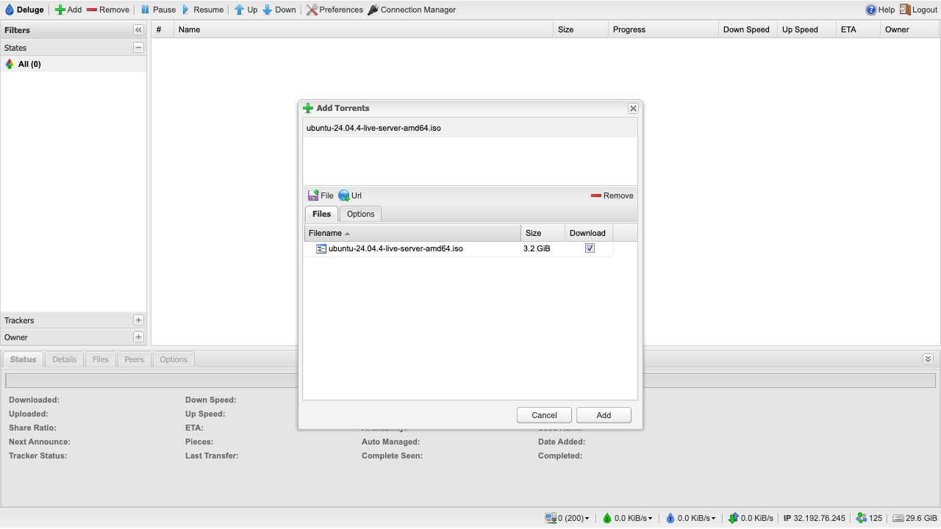Open the connections limit dropdown in status bar
The width and height of the screenshot is (941, 529).
tap(567, 518)
